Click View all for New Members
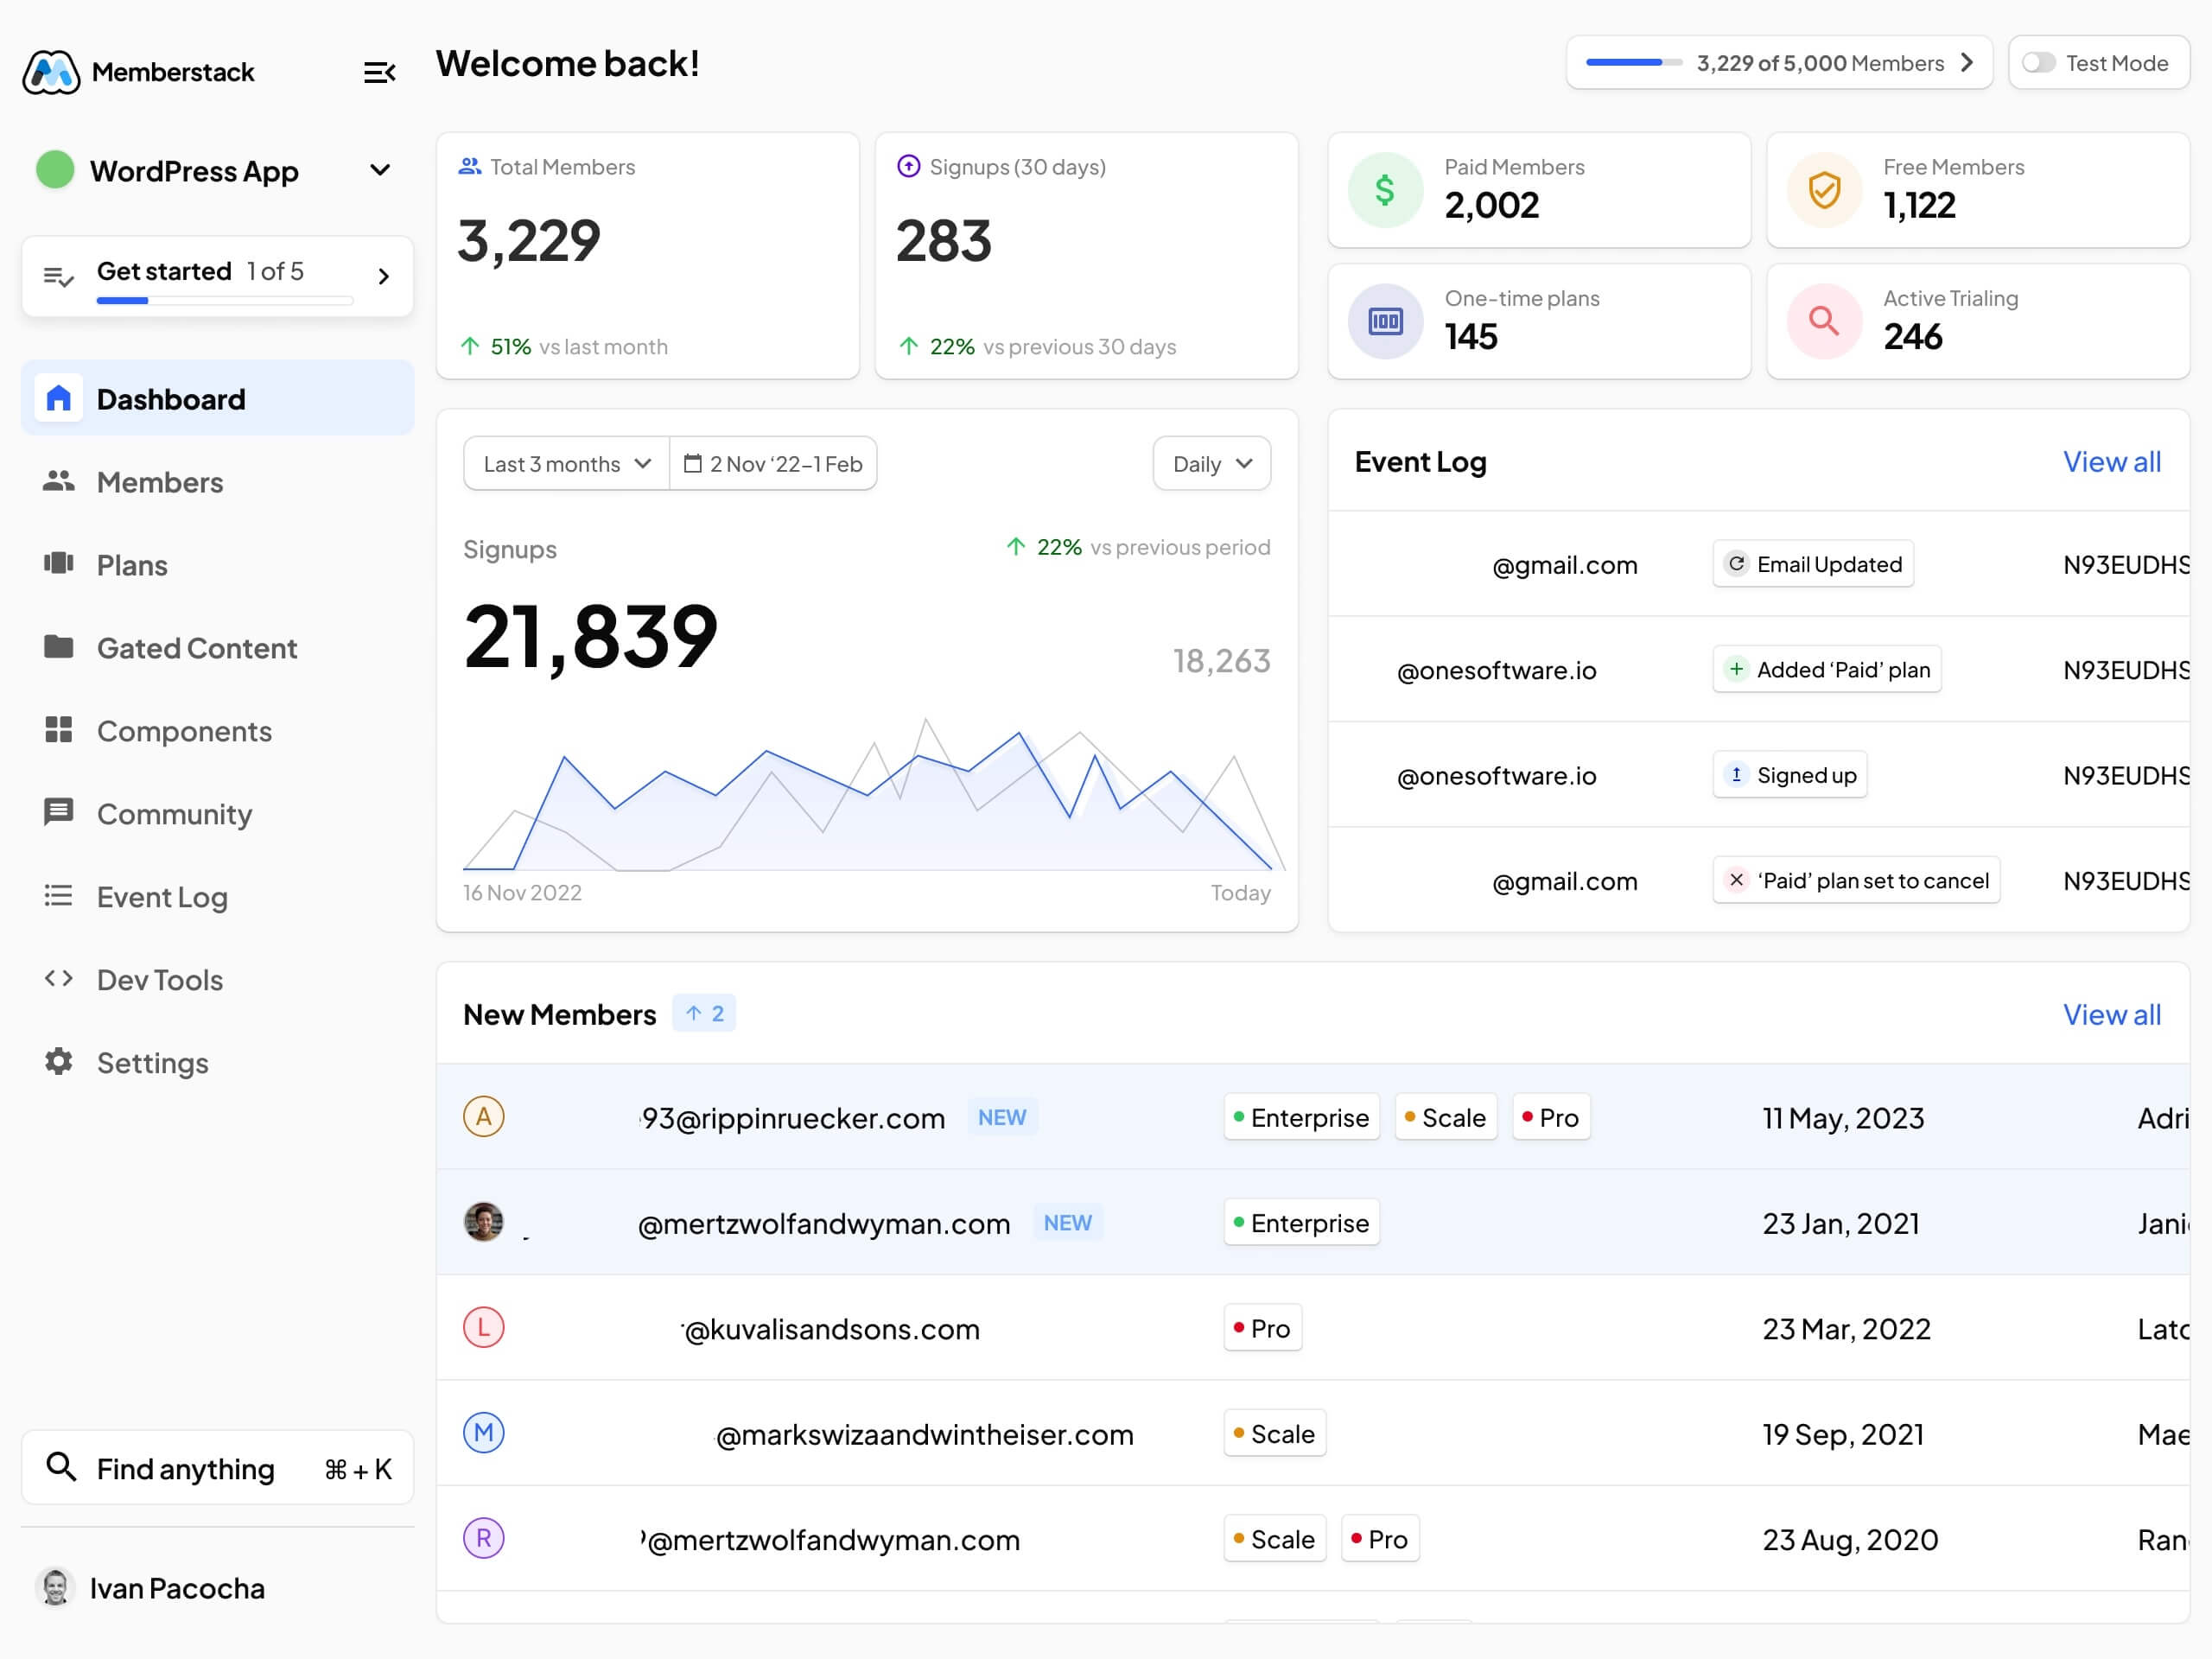2212x1659 pixels. click(2111, 1014)
